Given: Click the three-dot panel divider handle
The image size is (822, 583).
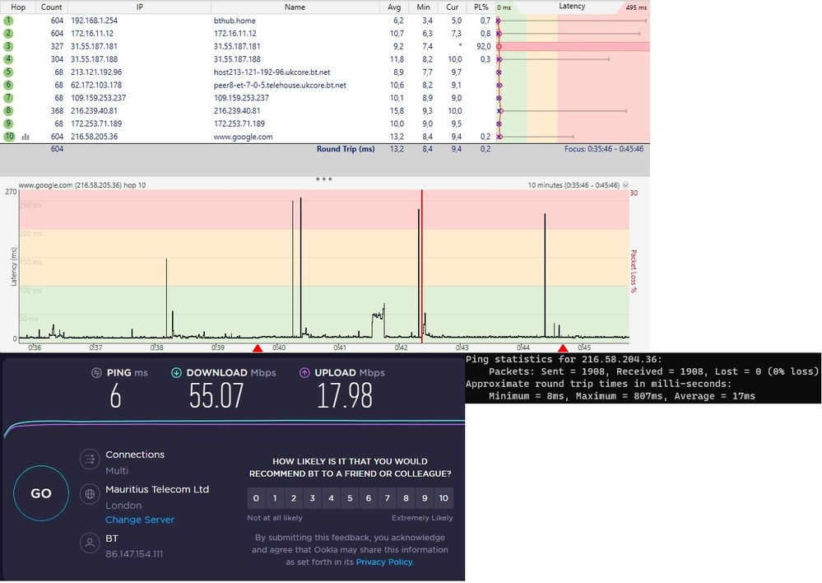Looking at the screenshot, I should tap(323, 178).
